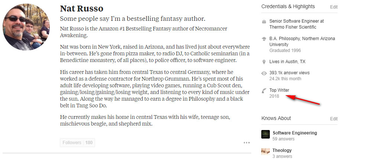Click the Theology topic thumbnail
This screenshot has width=375, height=159.
click(x=265, y=151)
